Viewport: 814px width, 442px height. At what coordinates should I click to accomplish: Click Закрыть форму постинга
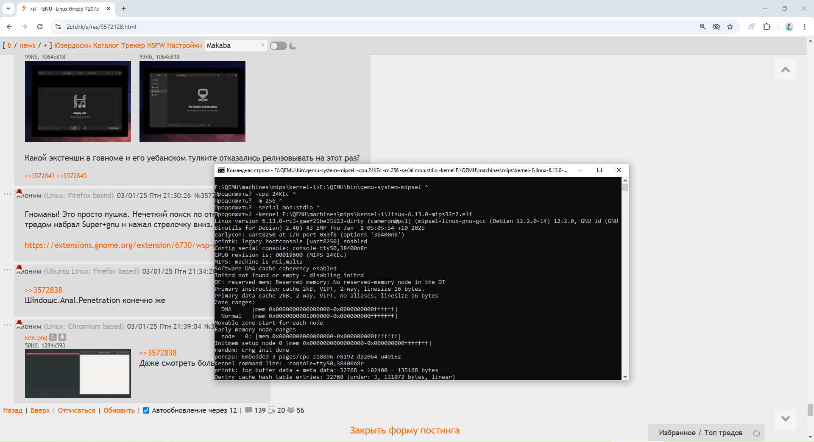405,431
